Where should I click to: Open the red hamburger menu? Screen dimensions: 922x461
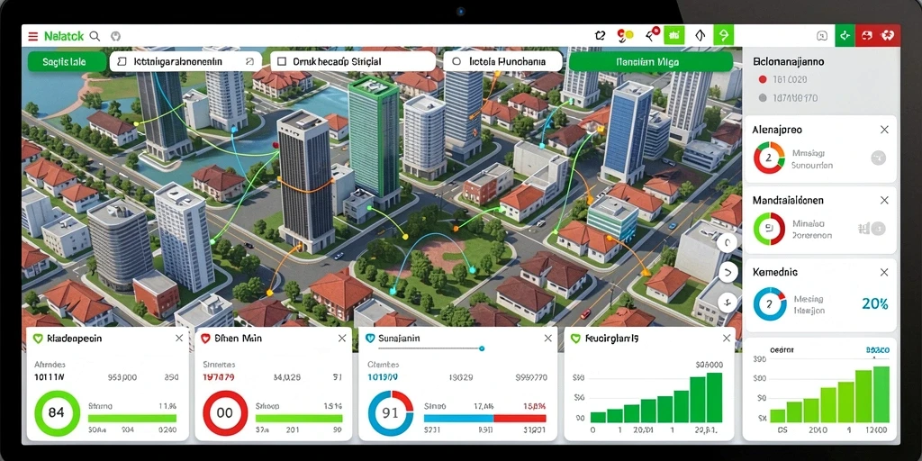[x=33, y=36]
